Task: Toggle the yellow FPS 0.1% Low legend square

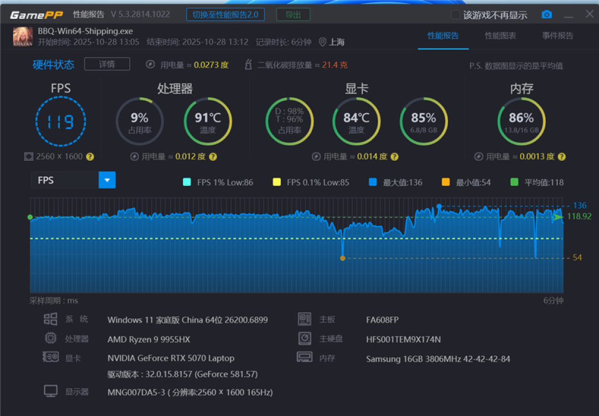Action: pyautogui.click(x=277, y=182)
